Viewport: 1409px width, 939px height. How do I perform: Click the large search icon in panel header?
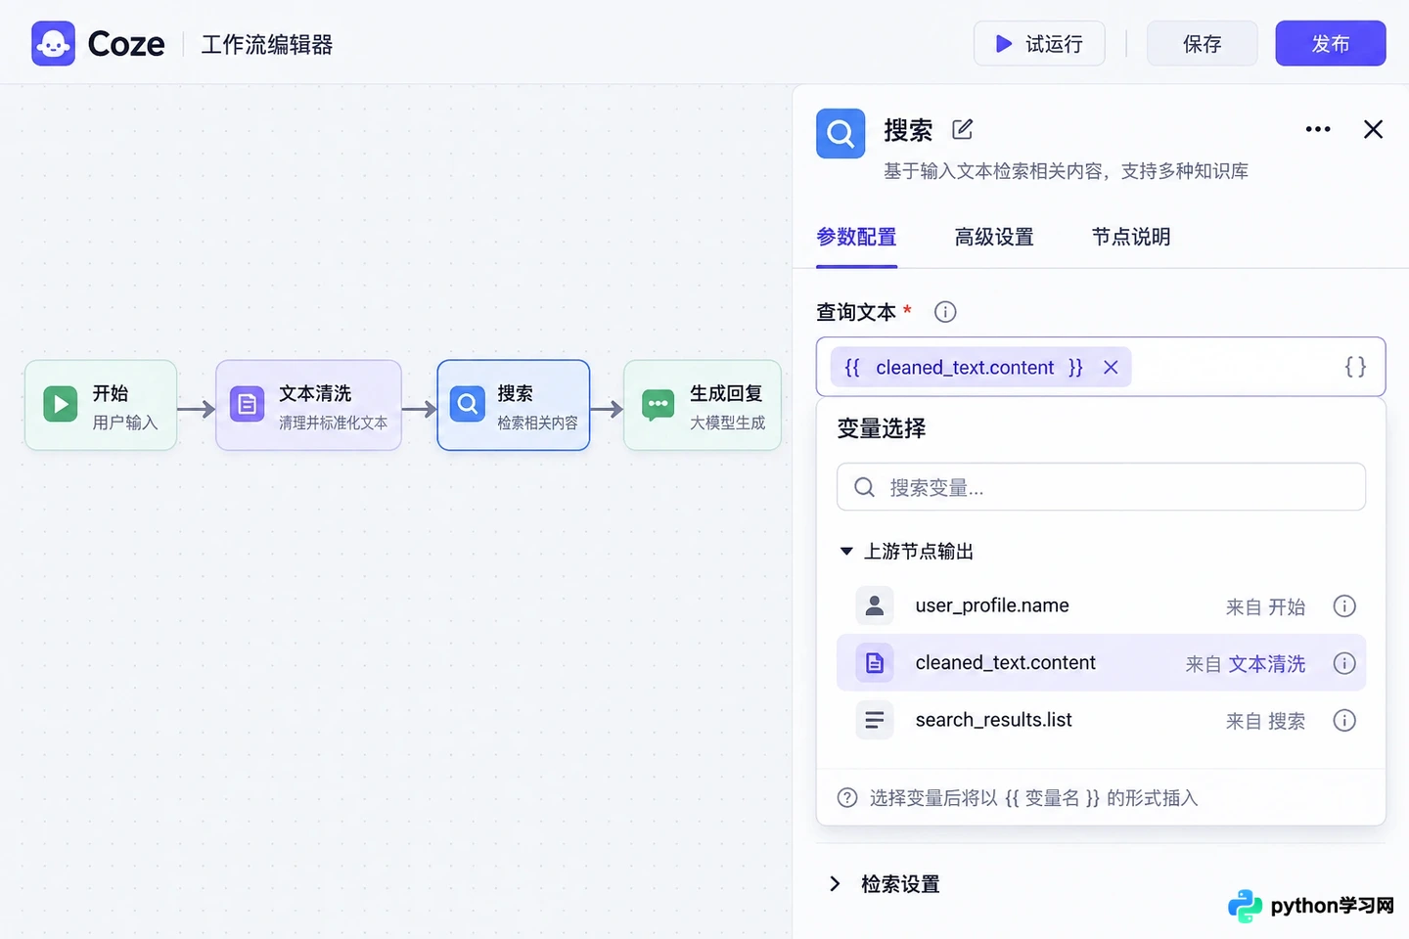tap(841, 133)
